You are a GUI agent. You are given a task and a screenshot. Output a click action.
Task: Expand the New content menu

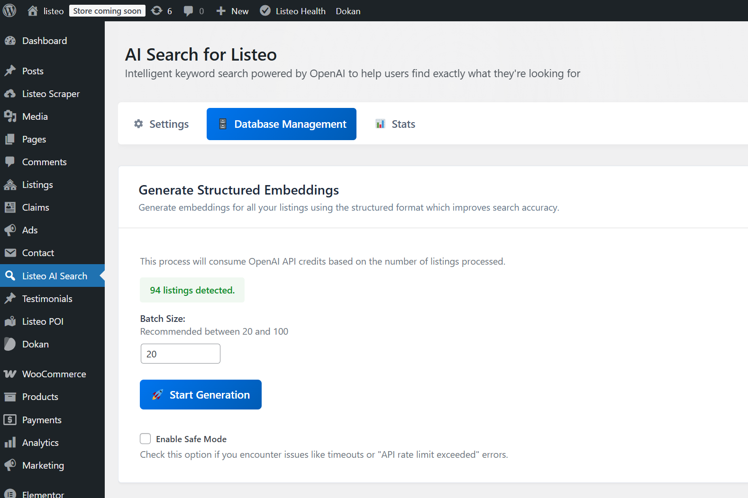[232, 11]
